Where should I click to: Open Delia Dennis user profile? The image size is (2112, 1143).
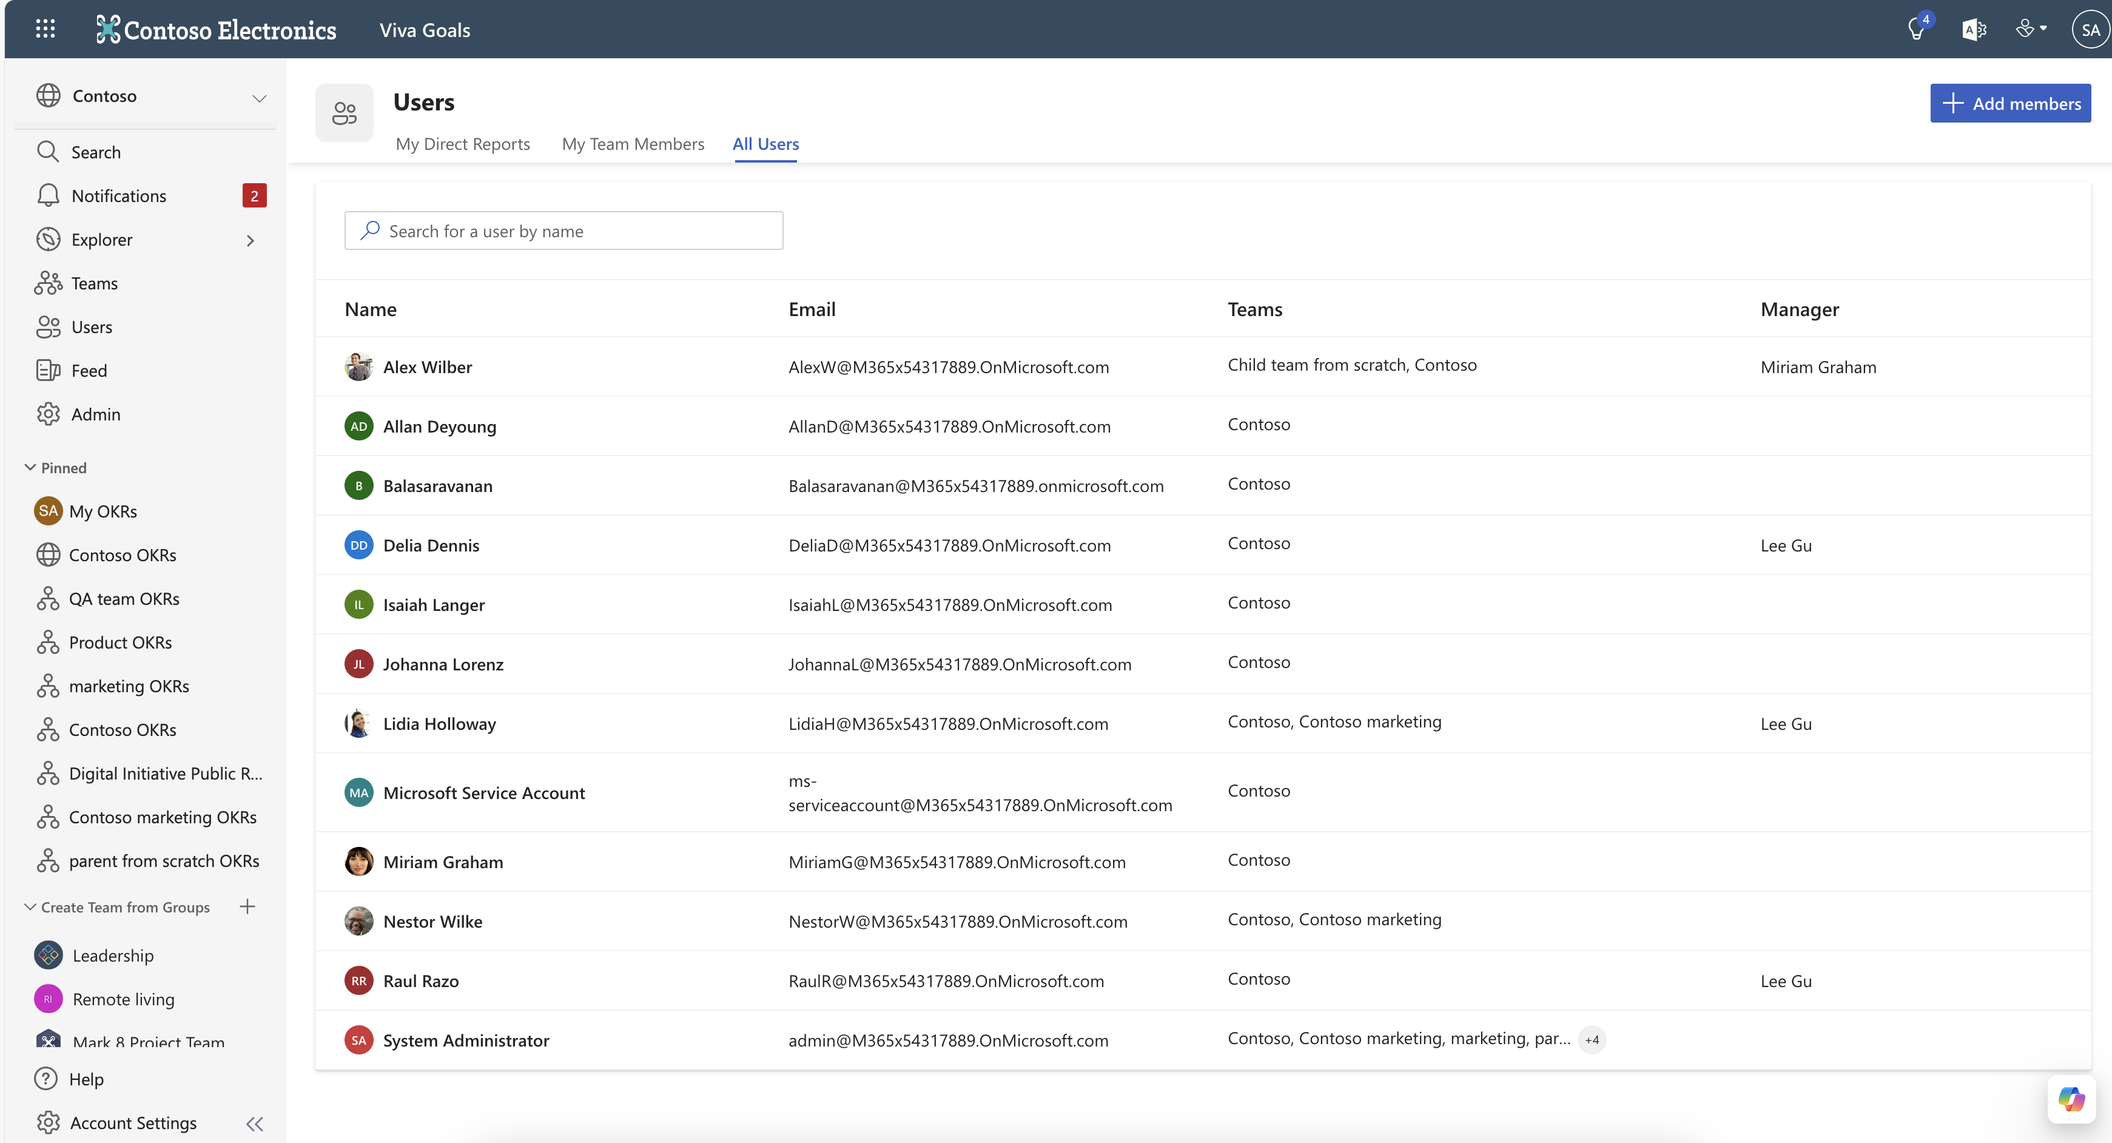click(x=431, y=545)
